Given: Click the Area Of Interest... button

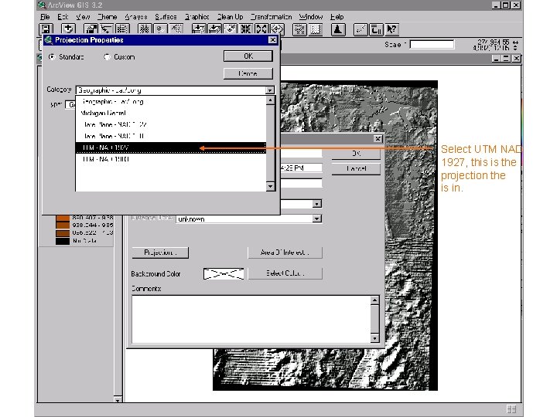Looking at the screenshot, I should click(x=285, y=253).
